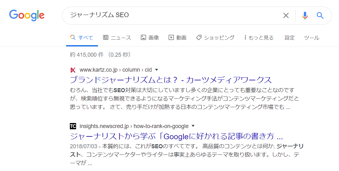
Task: Click the snippet text starting with むろん、当社でも
Action: pos(184,98)
